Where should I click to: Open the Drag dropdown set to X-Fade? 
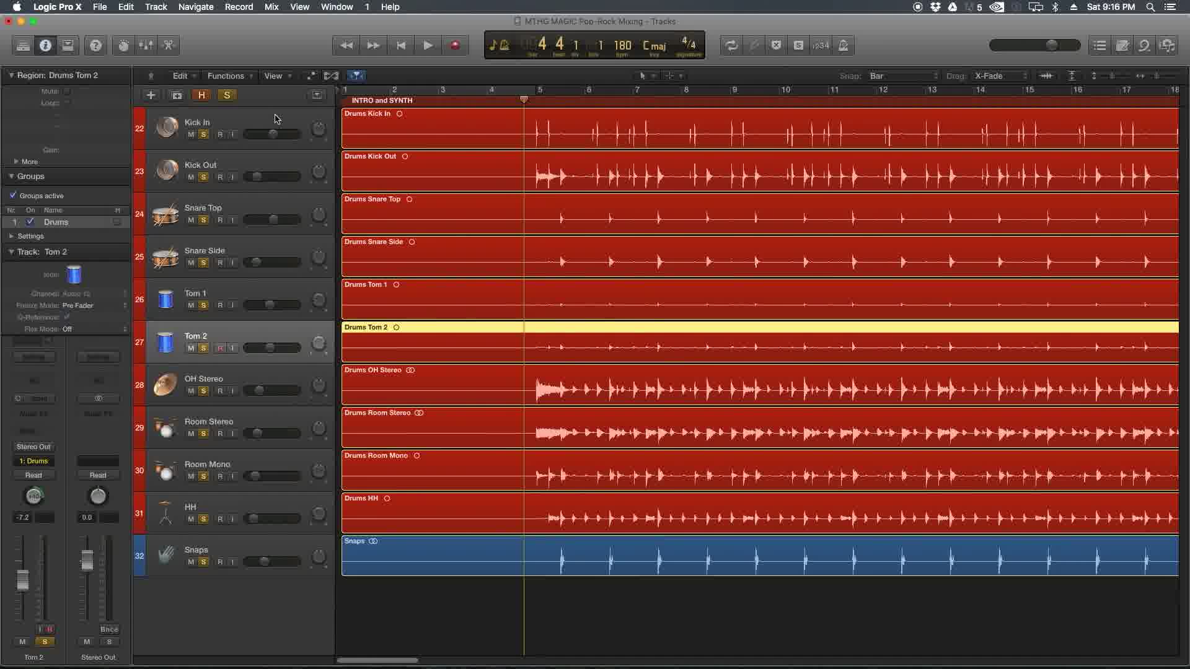(x=1000, y=76)
